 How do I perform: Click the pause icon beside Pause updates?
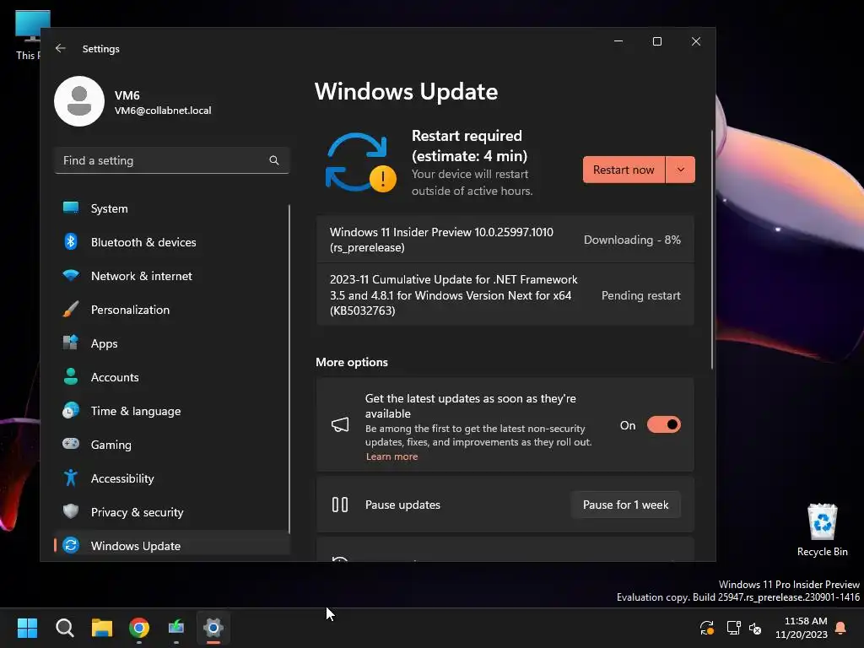340,505
